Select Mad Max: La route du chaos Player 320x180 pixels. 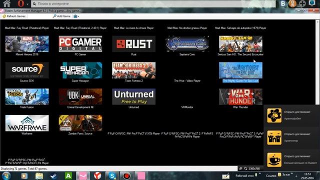pyautogui.click(x=133, y=28)
